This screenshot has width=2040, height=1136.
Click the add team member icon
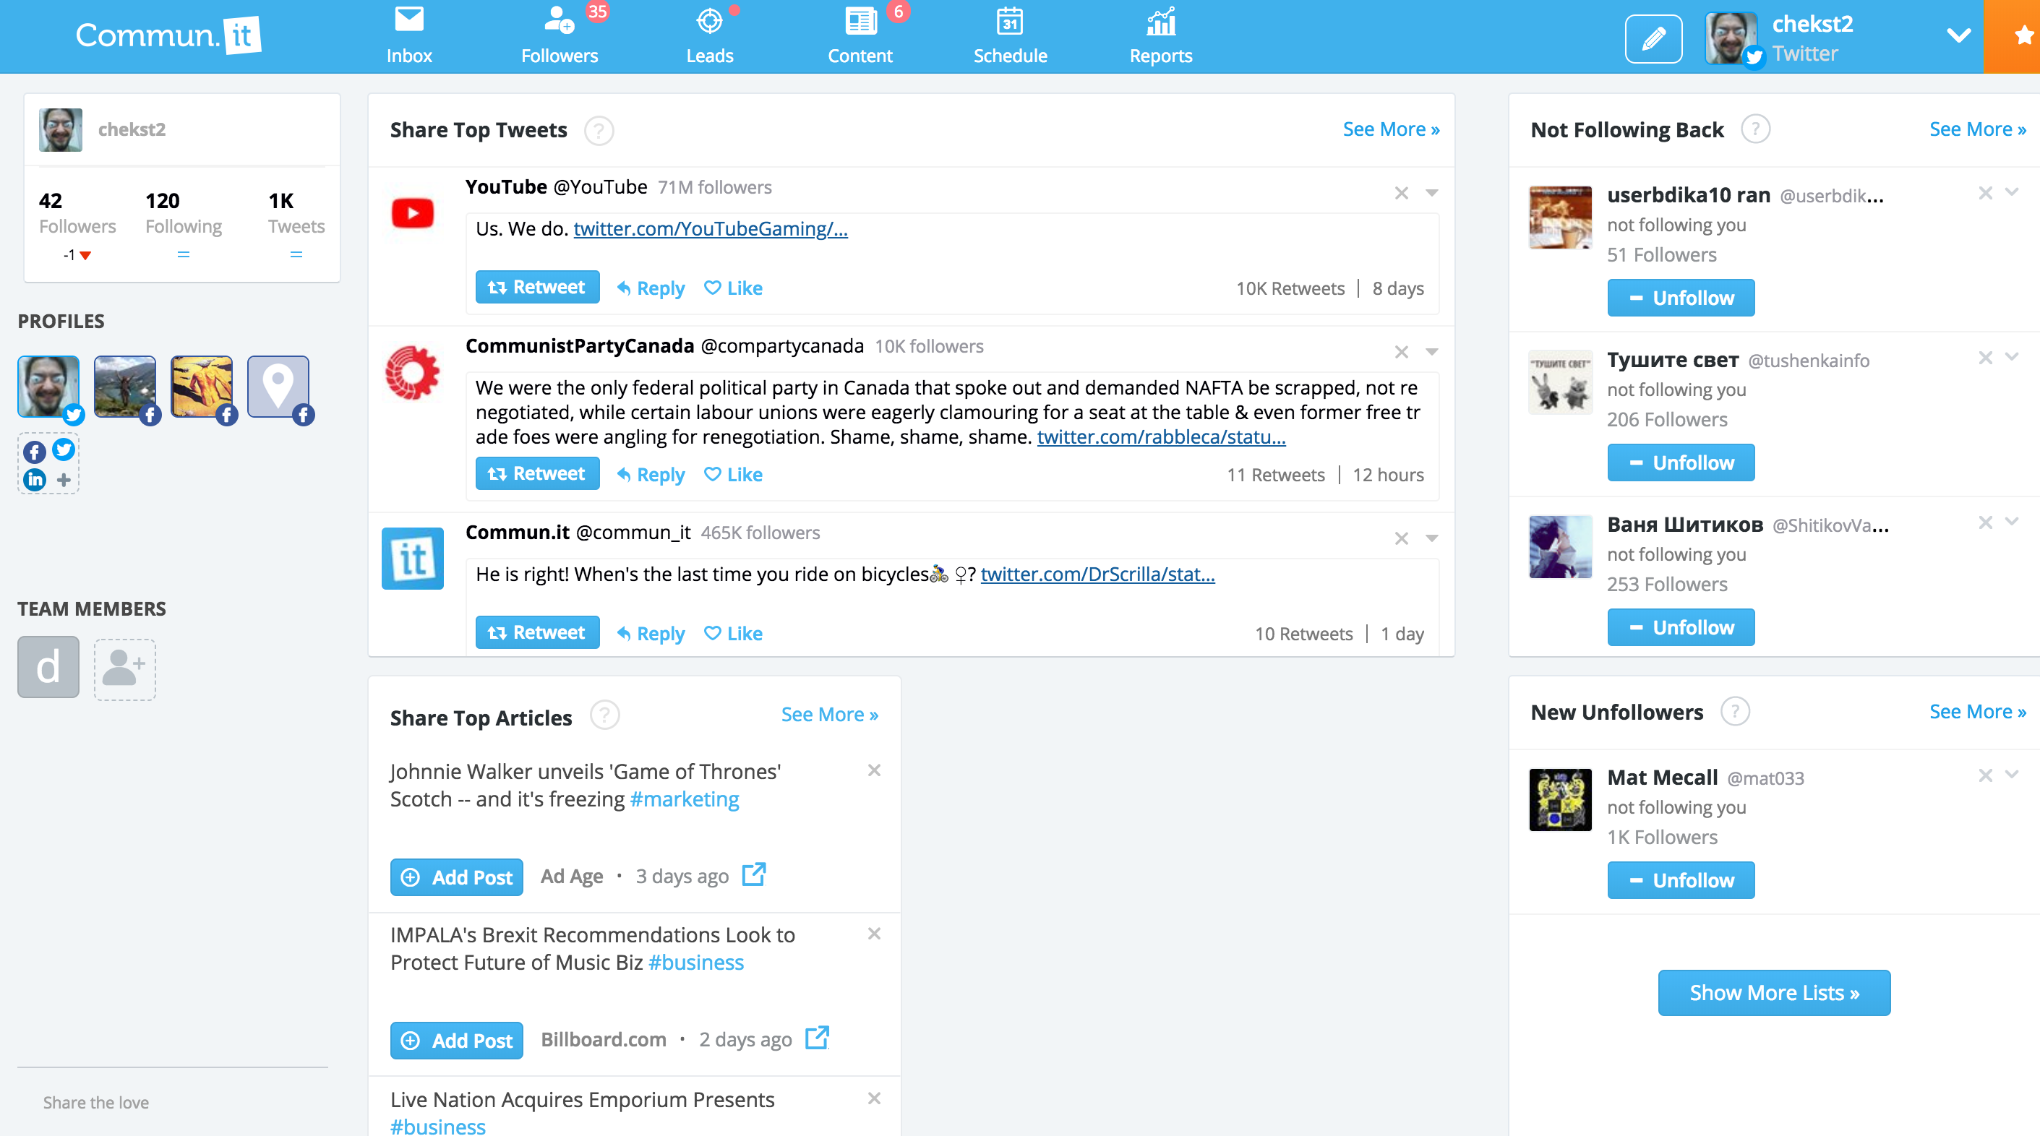click(x=125, y=669)
